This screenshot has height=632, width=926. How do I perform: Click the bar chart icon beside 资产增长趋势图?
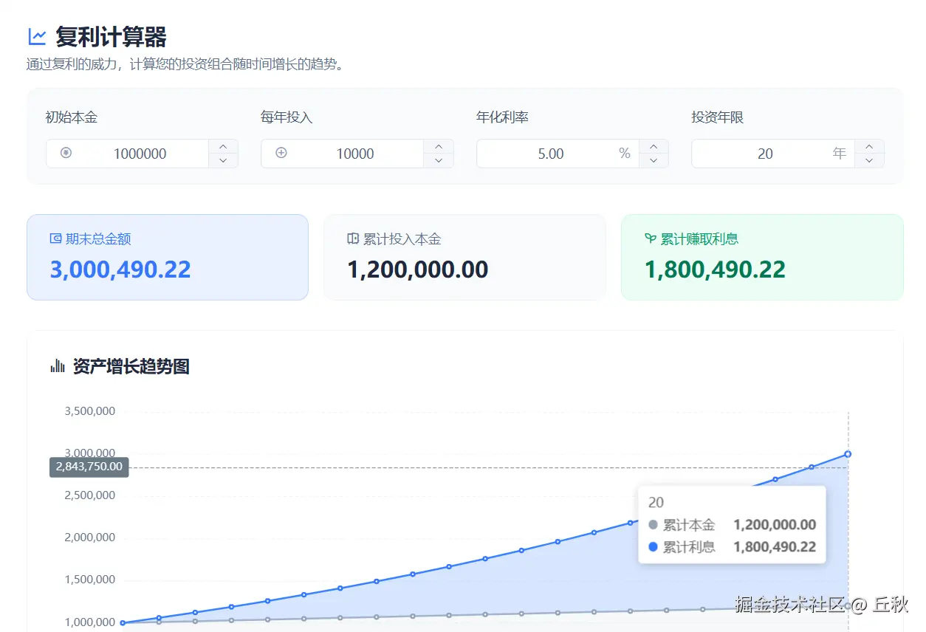tap(57, 366)
